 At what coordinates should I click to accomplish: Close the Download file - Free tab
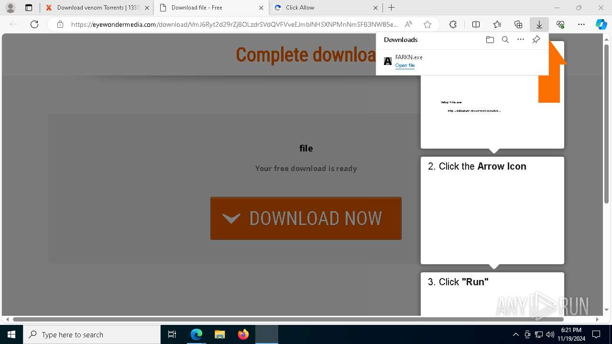pyautogui.click(x=261, y=8)
